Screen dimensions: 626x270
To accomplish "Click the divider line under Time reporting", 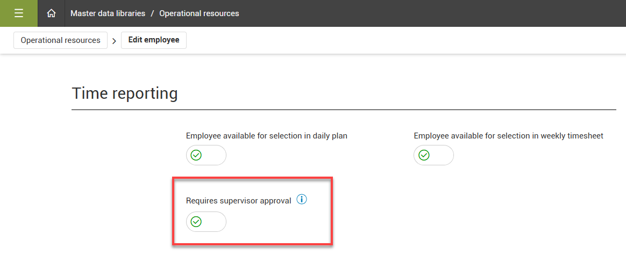I will pyautogui.click(x=344, y=110).
